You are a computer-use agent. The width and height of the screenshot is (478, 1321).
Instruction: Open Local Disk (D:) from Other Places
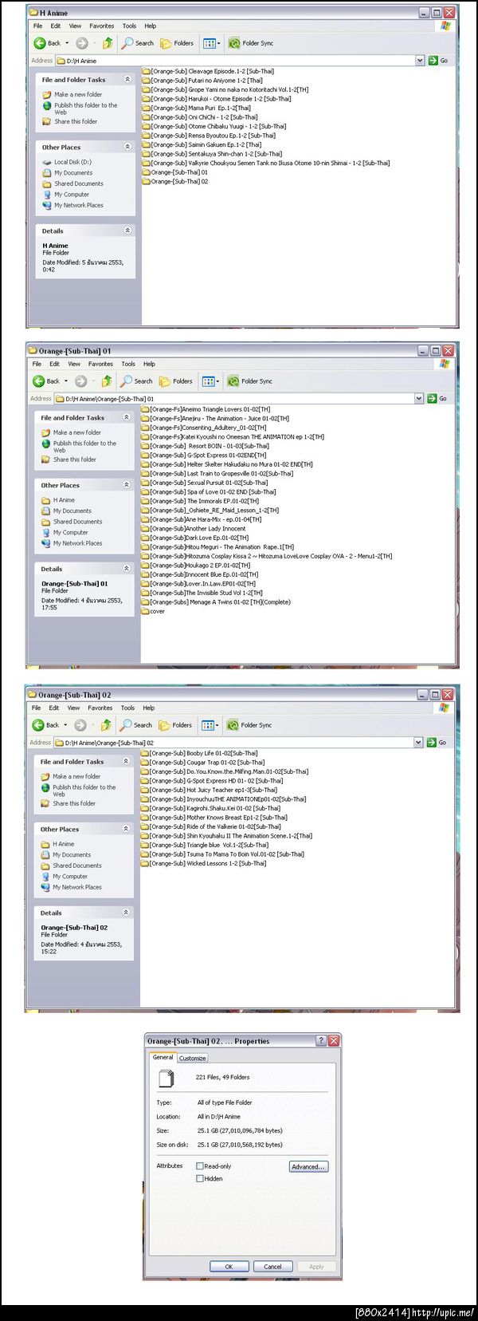[72, 162]
